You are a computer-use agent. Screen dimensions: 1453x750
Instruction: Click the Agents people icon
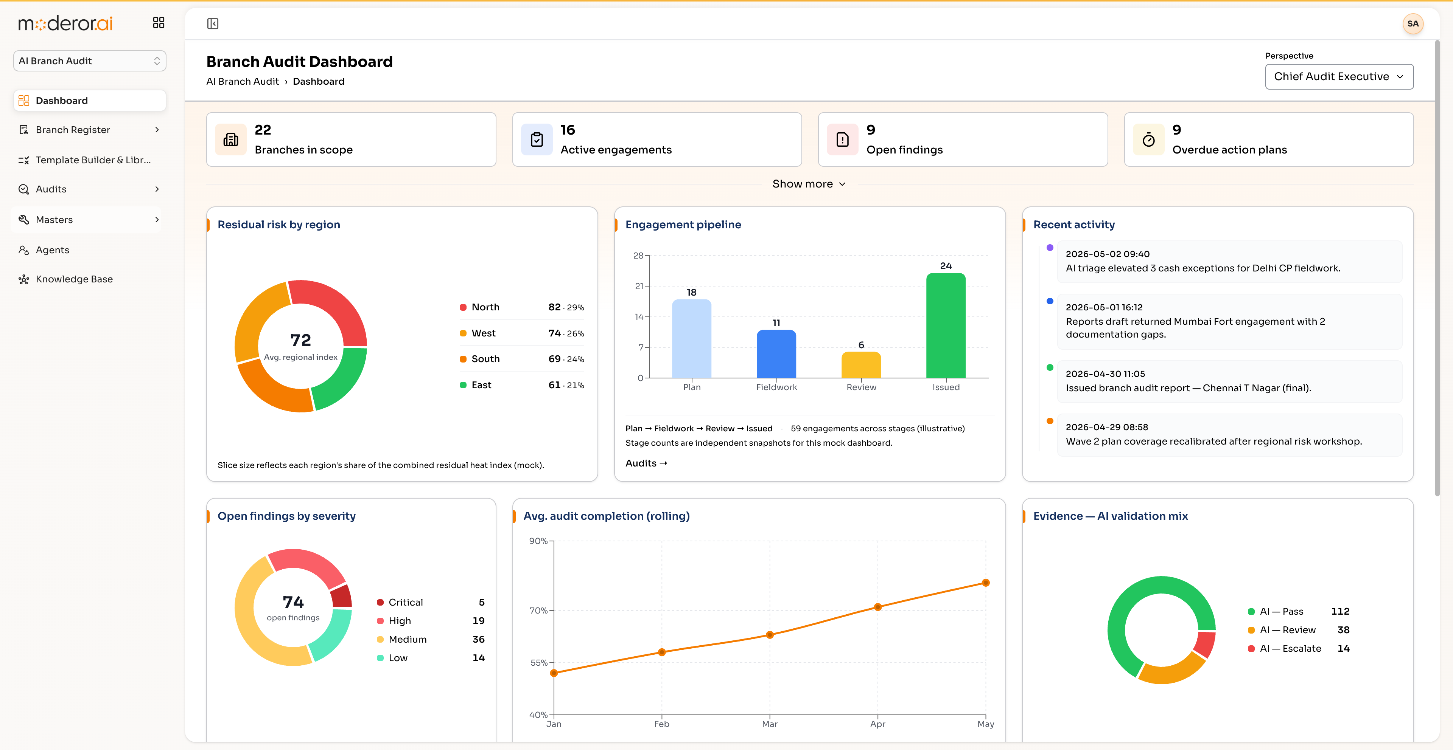24,249
